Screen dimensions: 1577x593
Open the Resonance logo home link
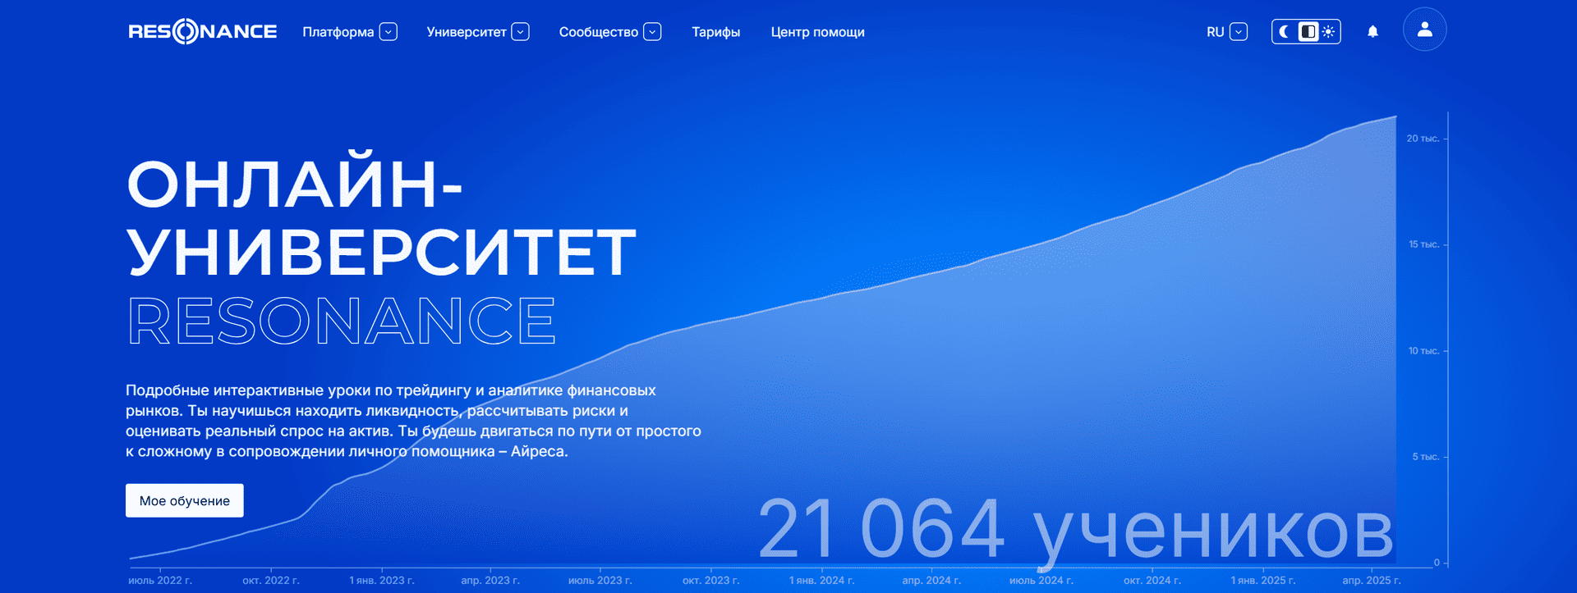[x=203, y=32]
